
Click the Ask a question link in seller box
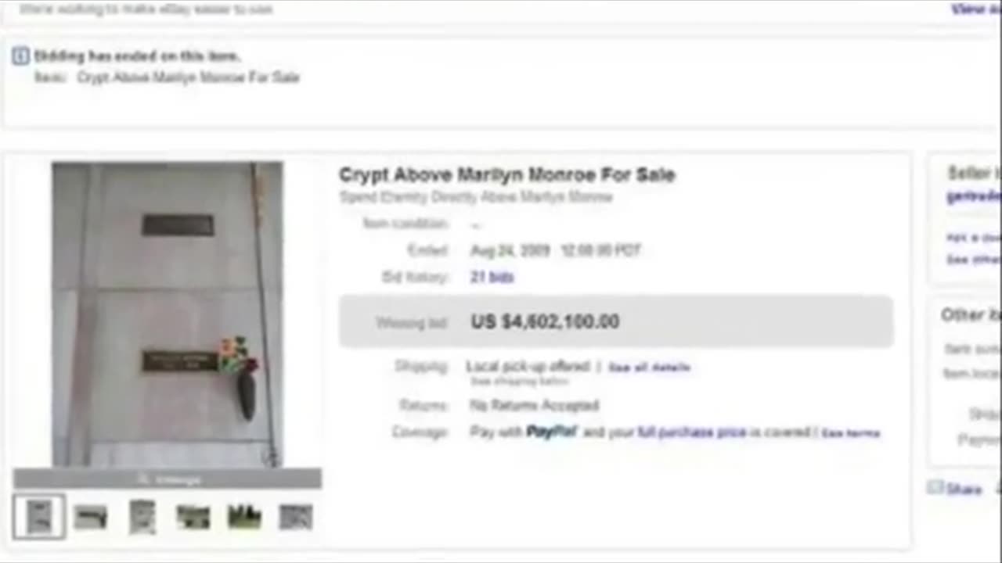coord(974,237)
